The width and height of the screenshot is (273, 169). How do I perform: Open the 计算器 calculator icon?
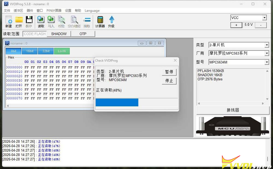click(x=100, y=22)
